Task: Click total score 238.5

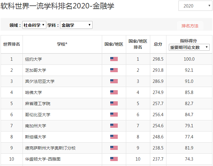Action: pos(158,148)
